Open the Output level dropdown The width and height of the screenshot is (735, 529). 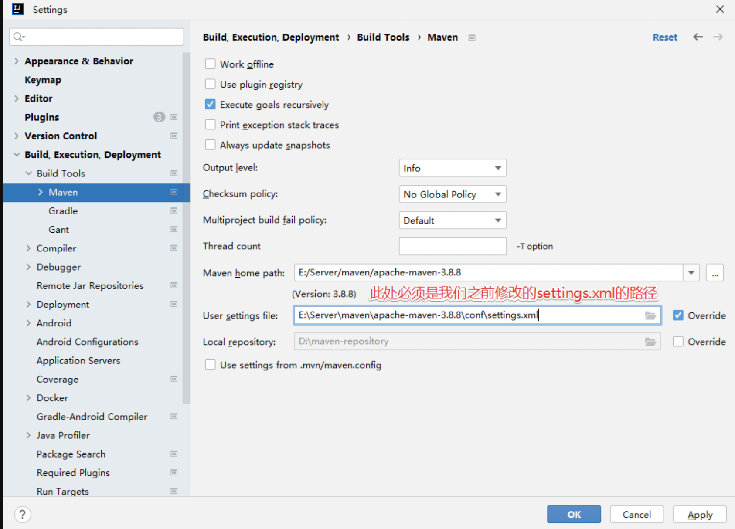(x=453, y=168)
